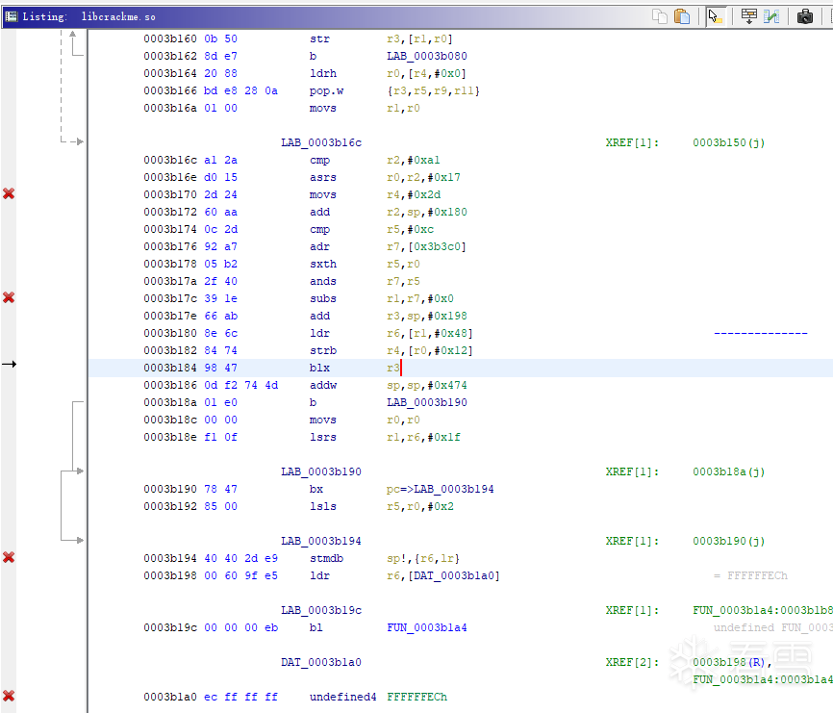This screenshot has width=833, height=713.
Task: Click the bl mnemonic at 0003b19c
Action: click(x=316, y=628)
